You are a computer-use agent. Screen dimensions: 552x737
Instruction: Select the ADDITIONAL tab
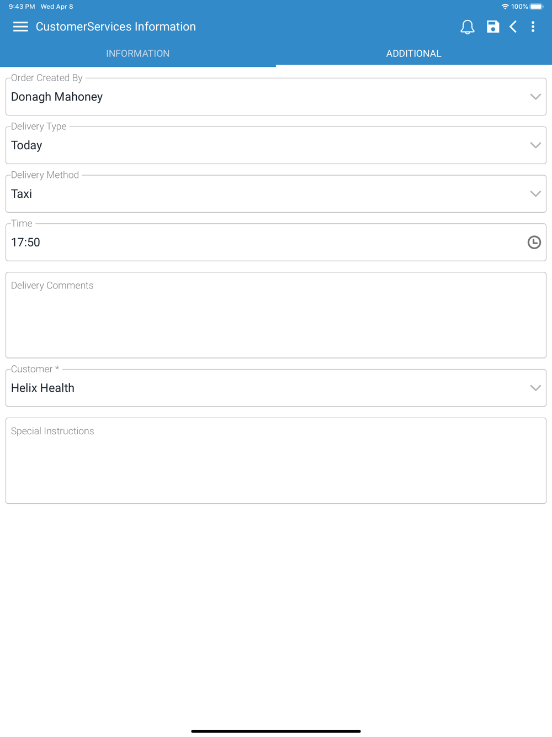(413, 54)
